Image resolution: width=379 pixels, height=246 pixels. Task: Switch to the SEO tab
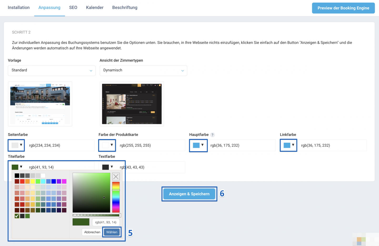[73, 8]
